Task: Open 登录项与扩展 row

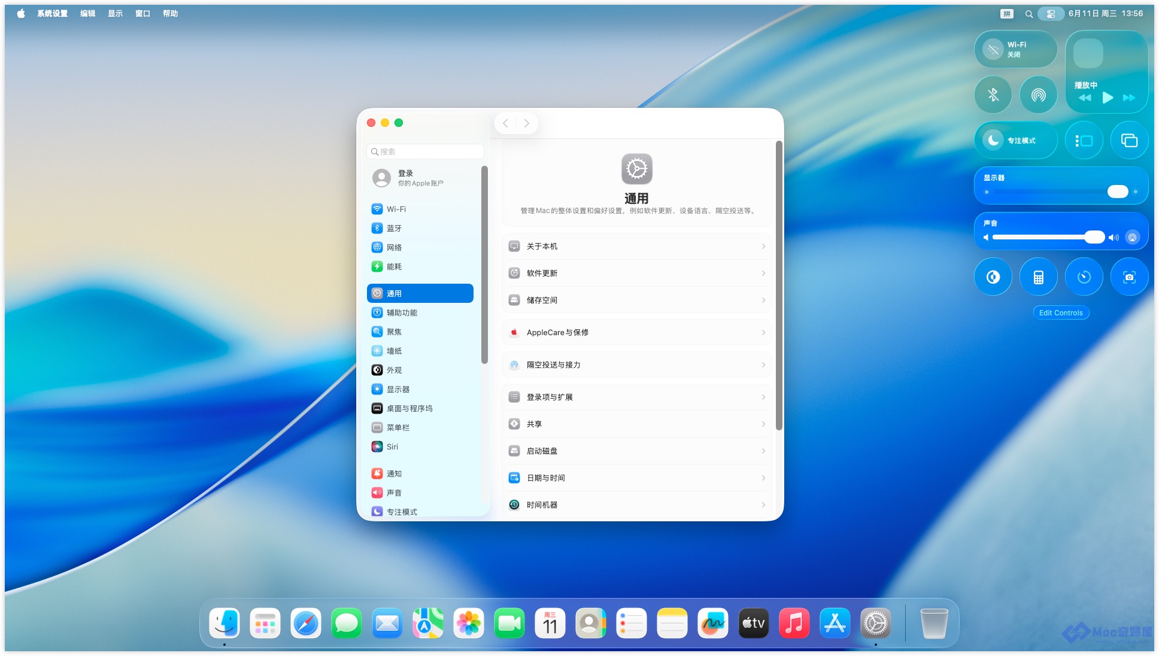Action: click(637, 397)
